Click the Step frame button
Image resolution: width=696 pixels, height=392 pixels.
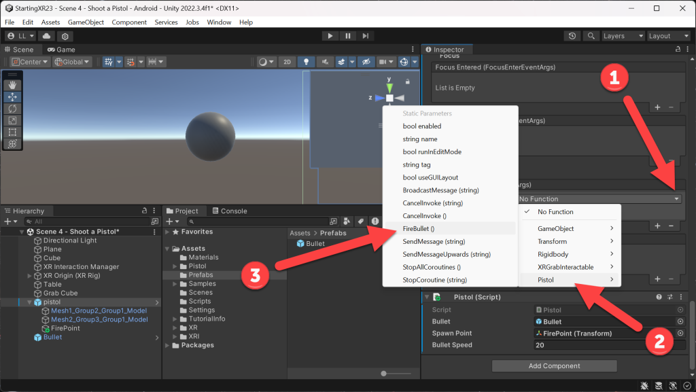(x=365, y=36)
